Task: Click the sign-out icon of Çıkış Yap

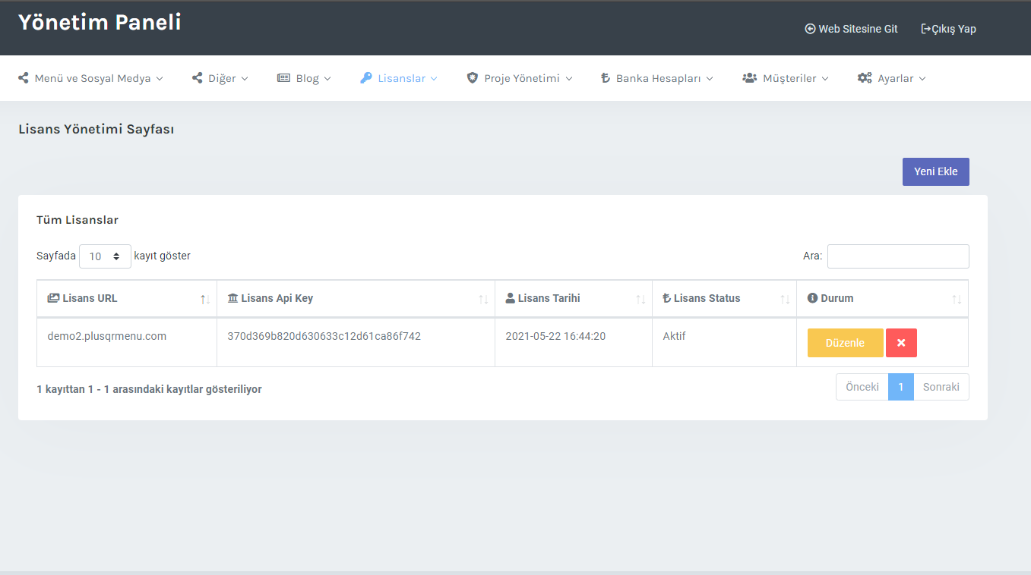Action: point(925,29)
